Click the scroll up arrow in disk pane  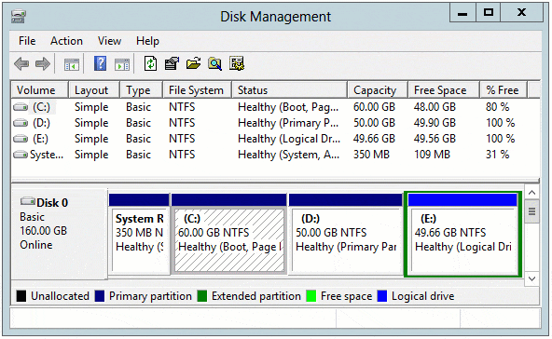click(531, 193)
